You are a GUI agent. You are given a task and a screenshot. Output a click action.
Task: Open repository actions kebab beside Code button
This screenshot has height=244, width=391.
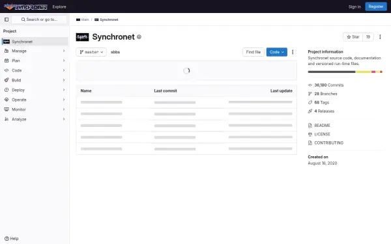[x=293, y=52]
